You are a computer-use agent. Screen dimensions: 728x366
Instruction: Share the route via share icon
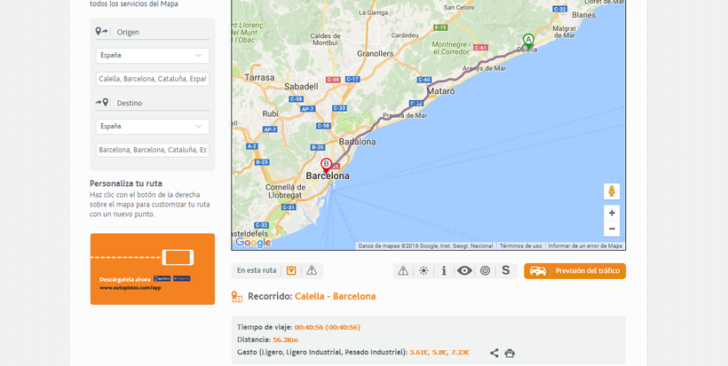tap(495, 353)
